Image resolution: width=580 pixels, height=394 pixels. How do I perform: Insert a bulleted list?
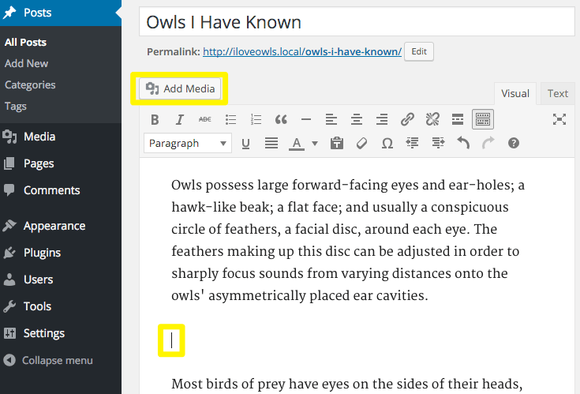pos(230,119)
